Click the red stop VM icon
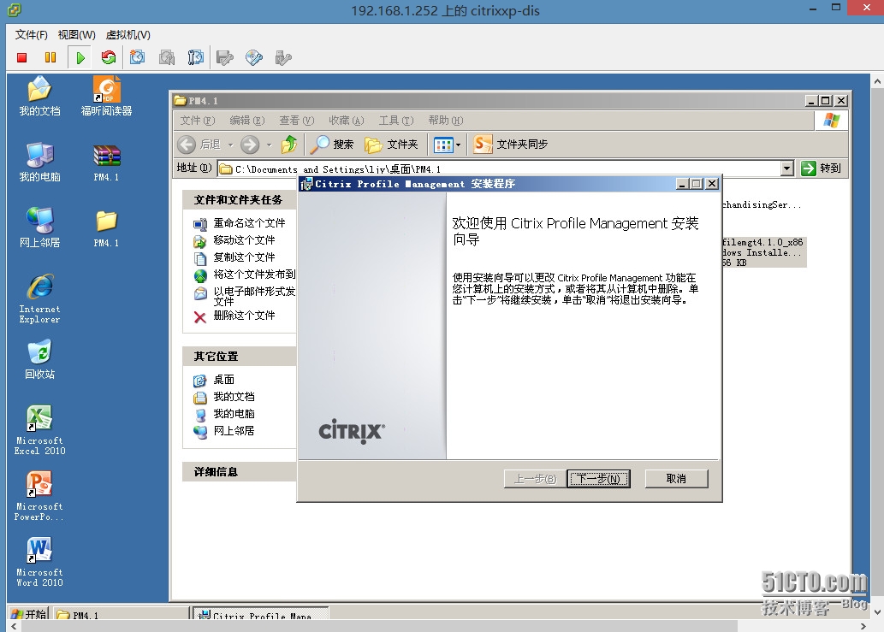The width and height of the screenshot is (884, 632). click(22, 57)
